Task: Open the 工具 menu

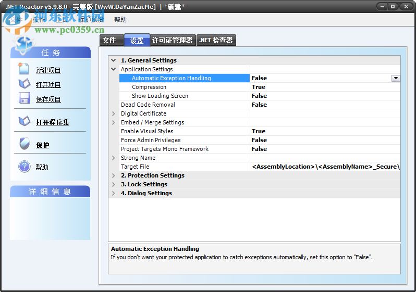Action: [62, 20]
